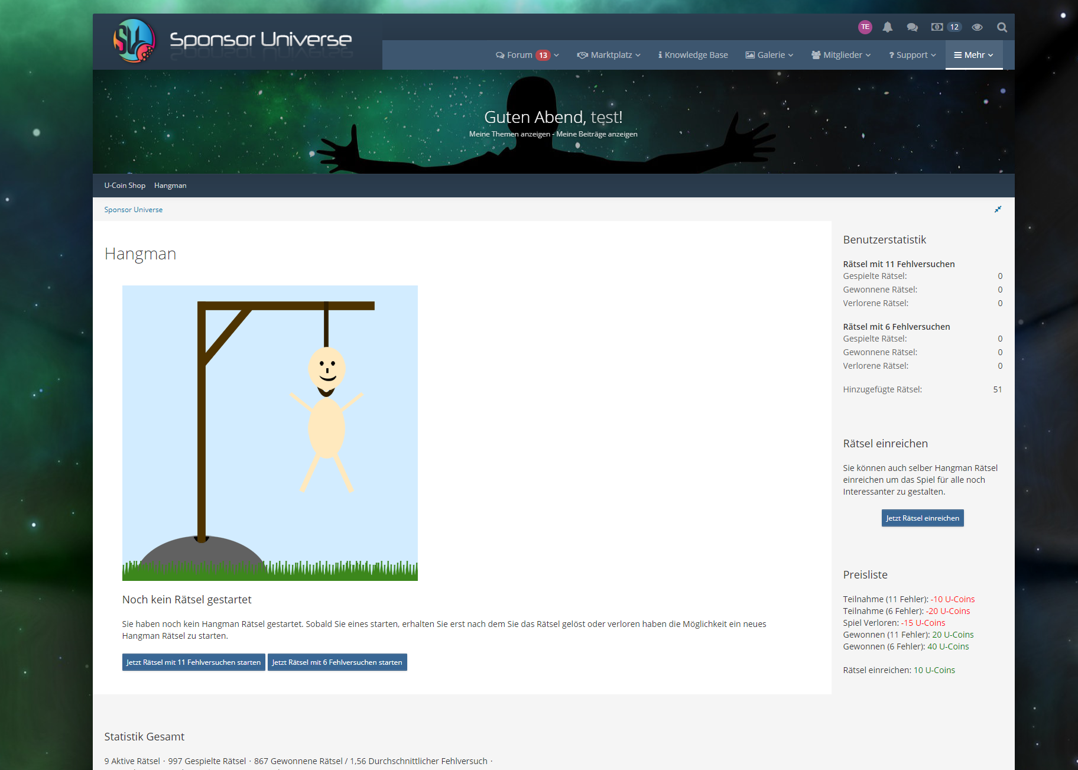Open the search magnifier icon

tap(1002, 27)
